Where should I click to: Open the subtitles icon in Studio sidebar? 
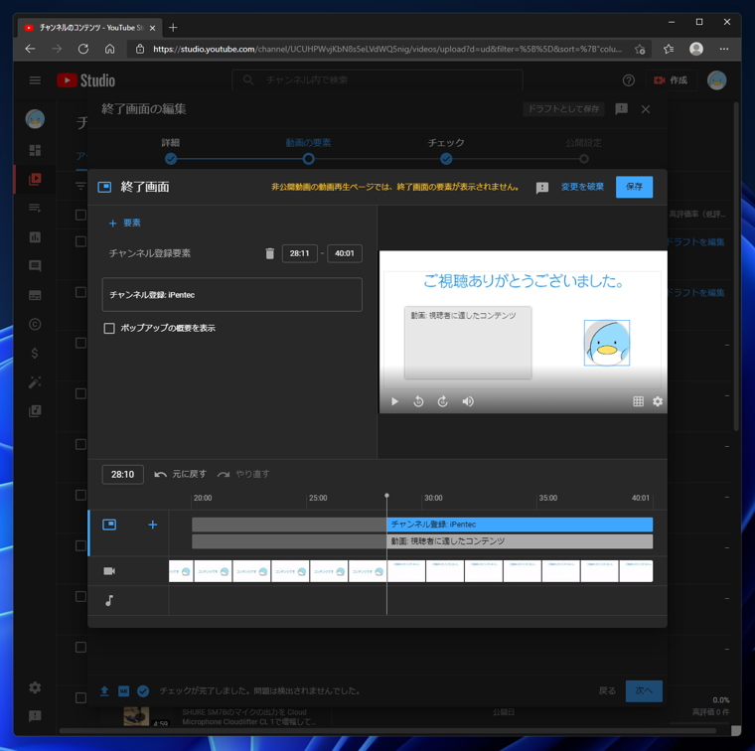(35, 295)
